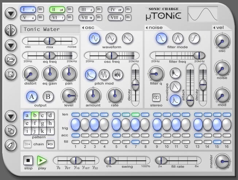Screen dimensions: 238x180
Task: Toggle length on step 7
Action: (x=135, y=115)
